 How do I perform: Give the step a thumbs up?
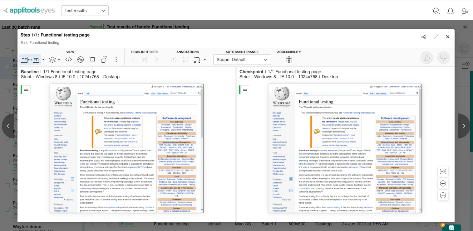click(x=427, y=57)
